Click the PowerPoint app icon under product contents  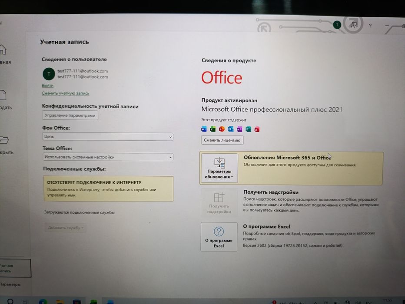coord(222,129)
